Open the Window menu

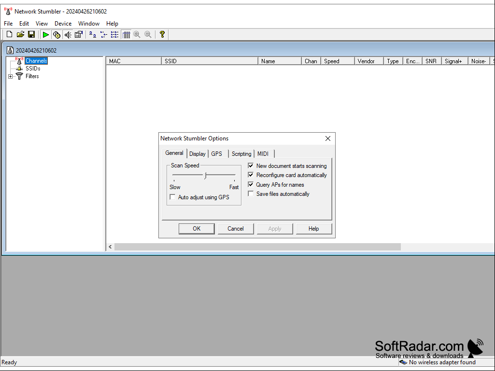[89, 23]
